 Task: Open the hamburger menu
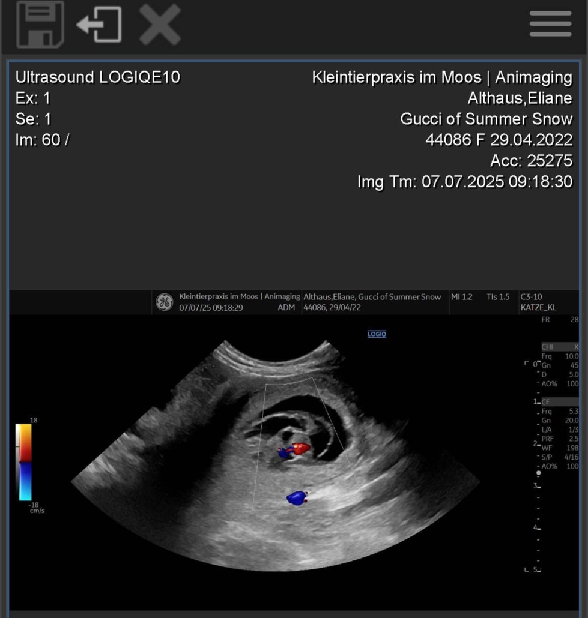tap(550, 25)
